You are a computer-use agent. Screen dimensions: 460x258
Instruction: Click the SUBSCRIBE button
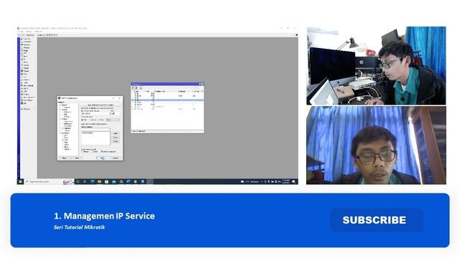[377, 220]
